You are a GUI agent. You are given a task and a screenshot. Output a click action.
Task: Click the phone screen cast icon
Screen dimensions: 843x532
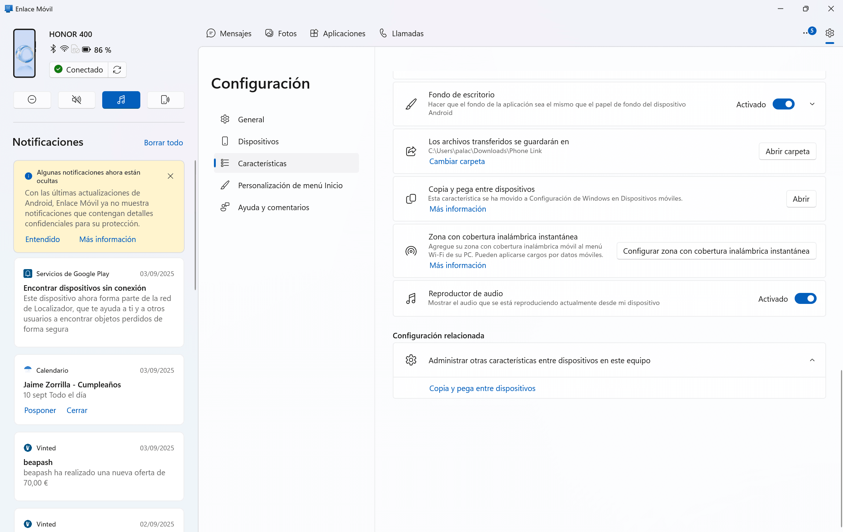tap(166, 100)
